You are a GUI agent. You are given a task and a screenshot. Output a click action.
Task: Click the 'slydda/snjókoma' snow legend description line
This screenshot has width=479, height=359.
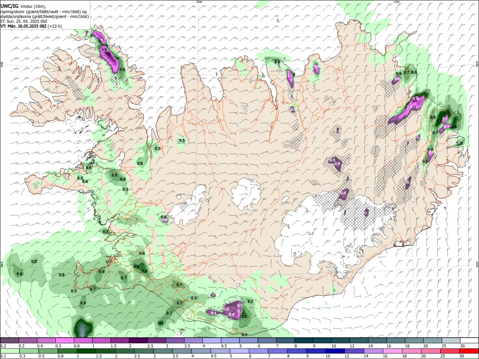click(45, 16)
